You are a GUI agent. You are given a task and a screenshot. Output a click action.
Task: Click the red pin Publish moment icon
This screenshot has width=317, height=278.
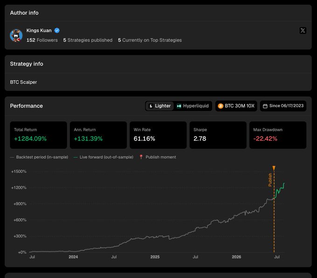click(141, 157)
